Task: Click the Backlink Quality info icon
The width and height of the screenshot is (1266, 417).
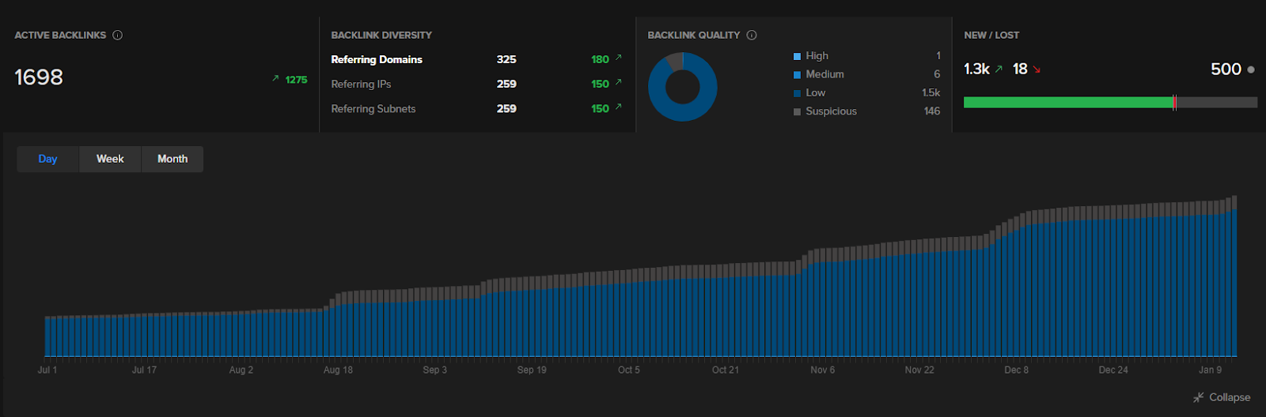Action: (x=752, y=35)
